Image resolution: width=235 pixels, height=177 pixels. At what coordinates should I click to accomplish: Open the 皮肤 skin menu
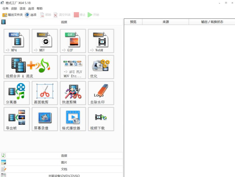click(x=14, y=9)
